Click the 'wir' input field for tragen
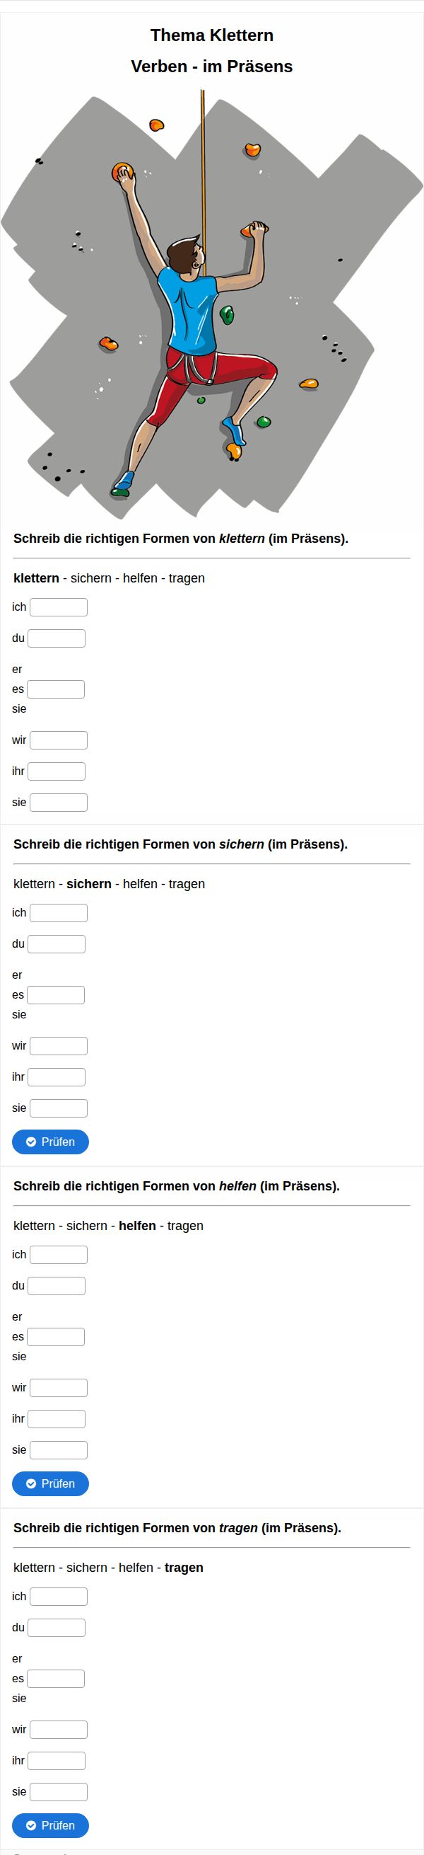Screen dimensions: 424x1855 [58, 1730]
